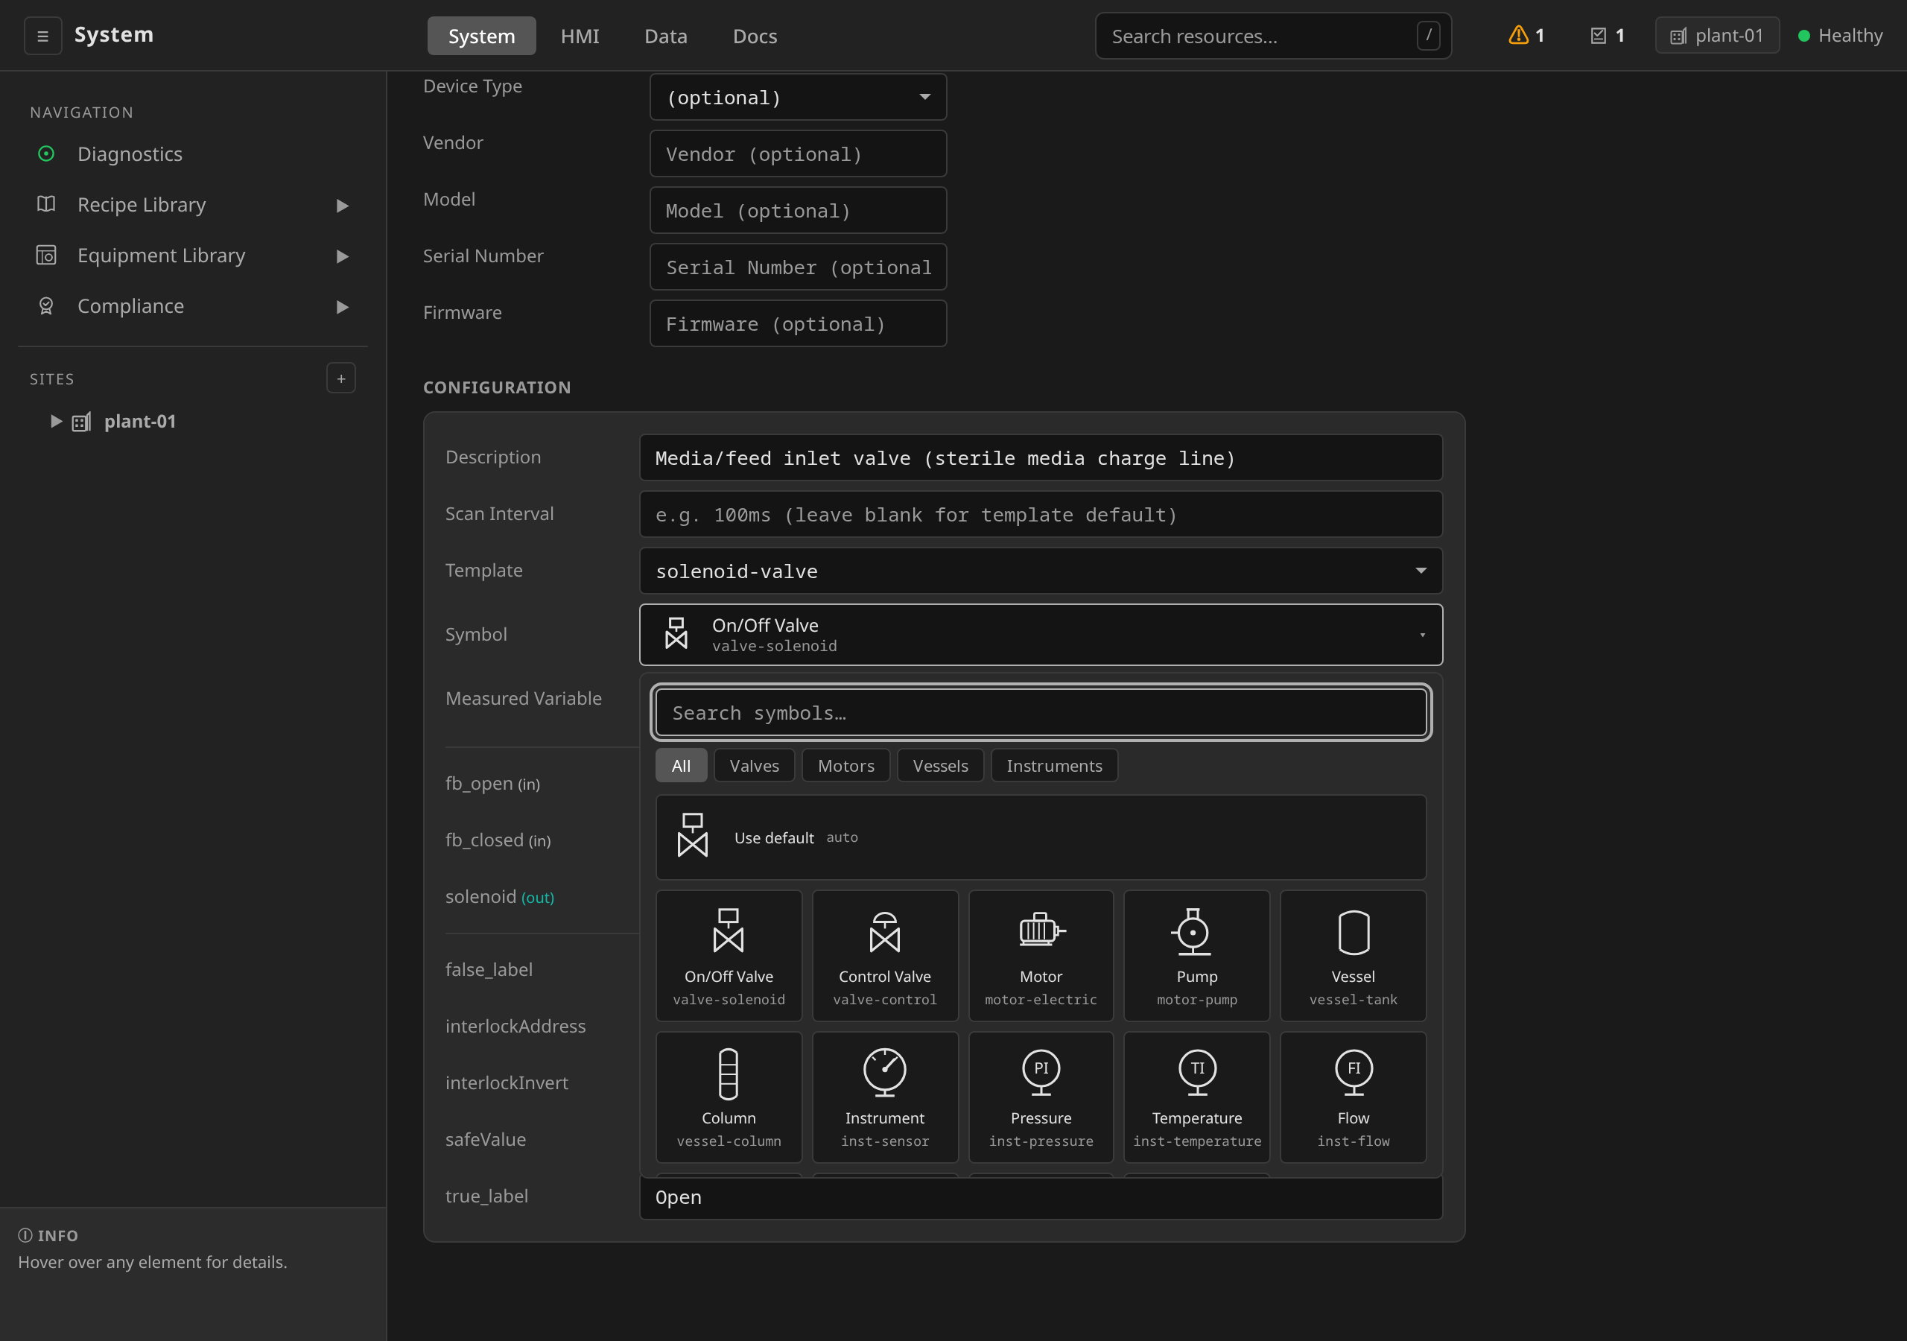Expand the Recipe Library submenu arrow
This screenshot has height=1341, width=1907.
[x=342, y=205]
